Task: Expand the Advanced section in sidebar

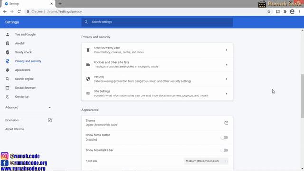Action: 28,107
